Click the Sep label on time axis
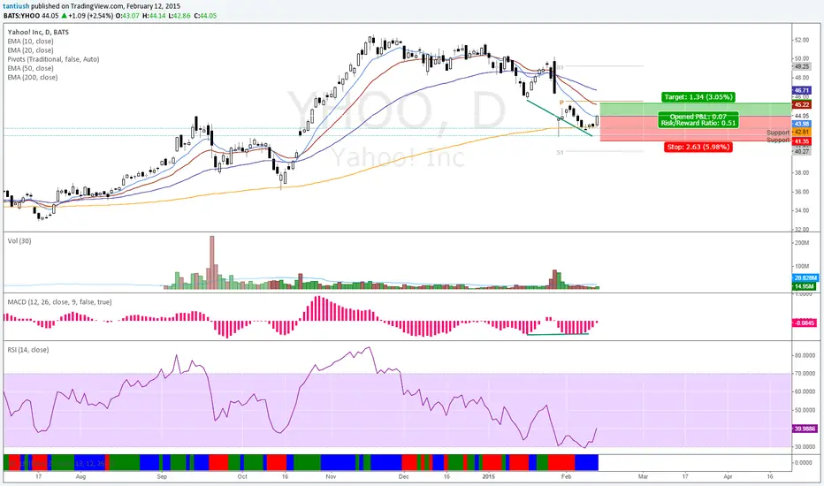824x486 pixels. [x=162, y=476]
